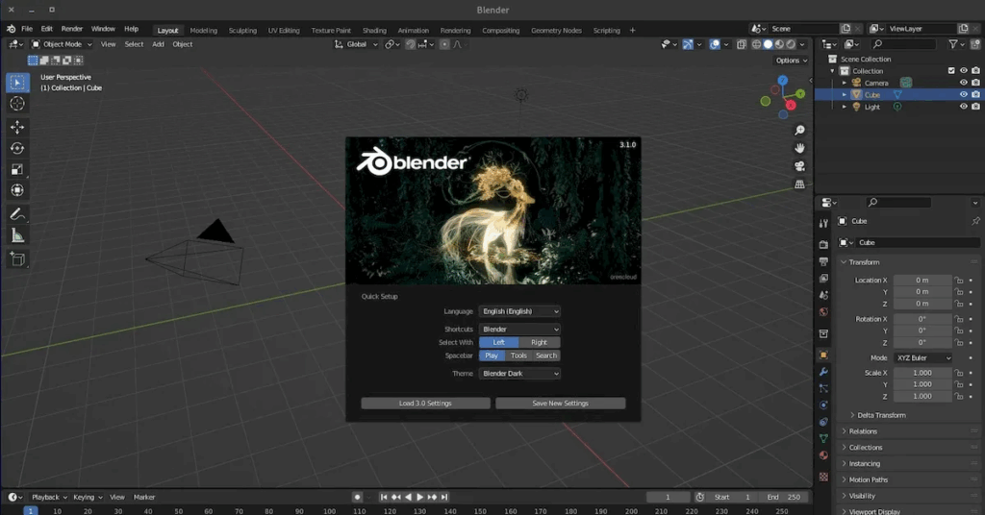Open the Language dropdown
This screenshot has height=515, width=985.
pos(519,311)
